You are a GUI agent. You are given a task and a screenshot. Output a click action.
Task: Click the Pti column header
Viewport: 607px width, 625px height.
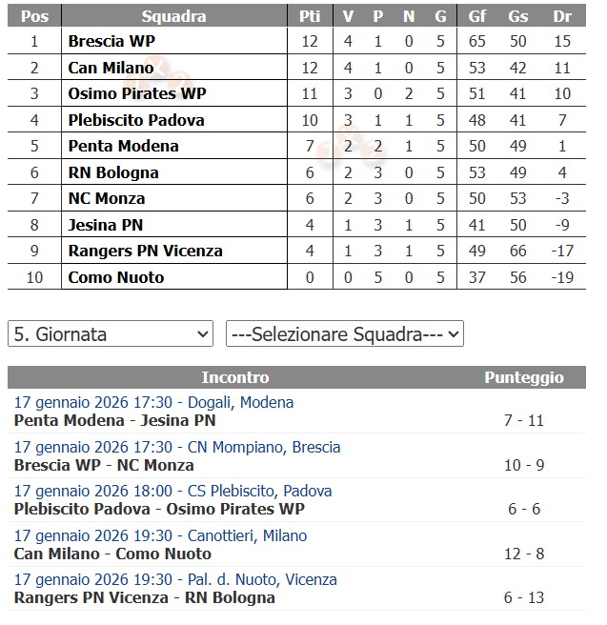(x=310, y=16)
